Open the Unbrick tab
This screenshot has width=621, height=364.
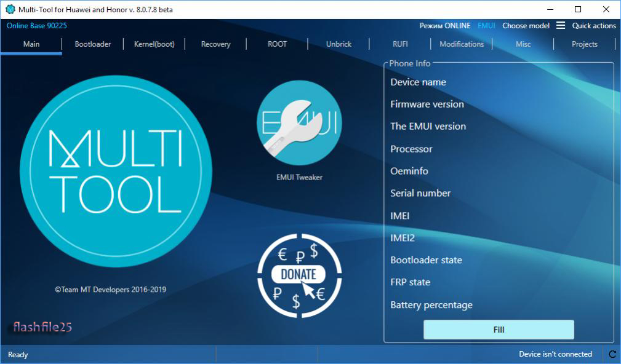click(338, 44)
